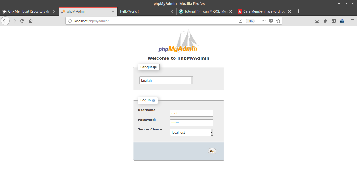
Task: Open the Downloads panel
Action: point(317,21)
